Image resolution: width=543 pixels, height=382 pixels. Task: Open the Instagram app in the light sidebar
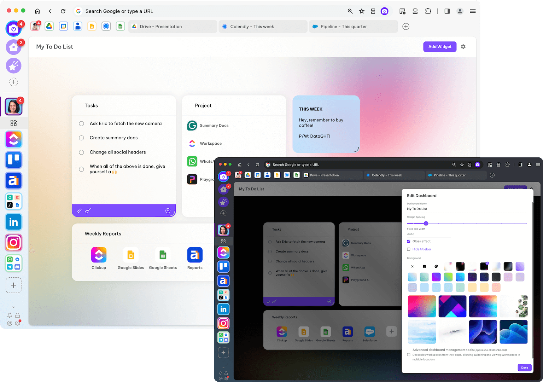click(13, 243)
